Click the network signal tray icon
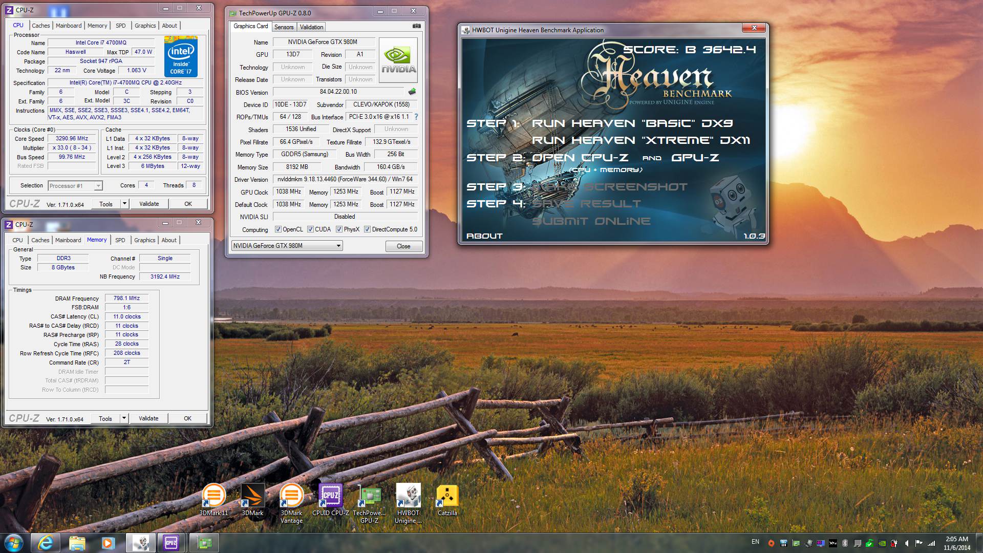Screen dimensions: 983x553 pyautogui.click(x=931, y=543)
